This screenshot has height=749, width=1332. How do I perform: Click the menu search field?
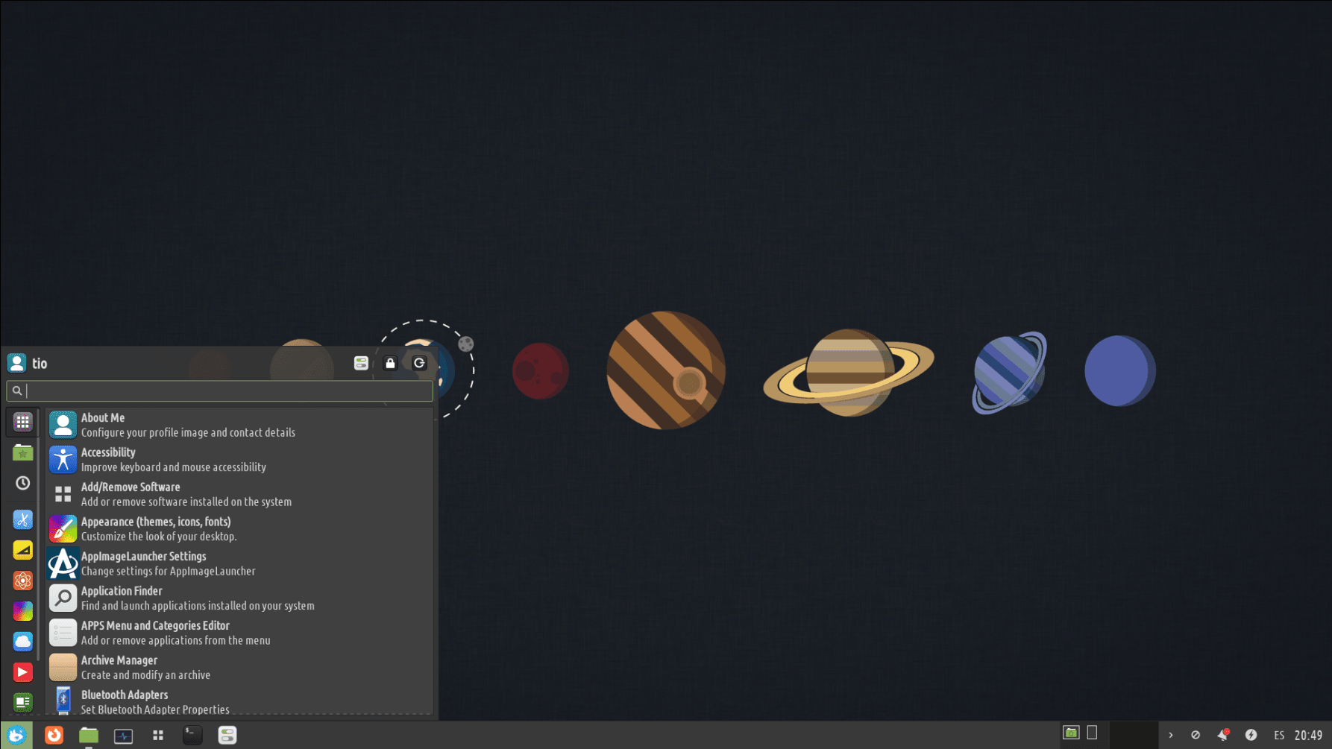(x=224, y=391)
